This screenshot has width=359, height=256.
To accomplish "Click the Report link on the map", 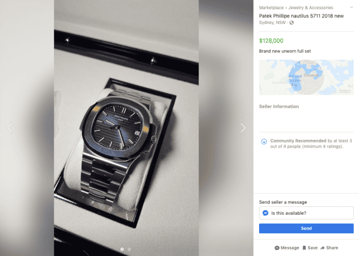I will click(x=345, y=90).
